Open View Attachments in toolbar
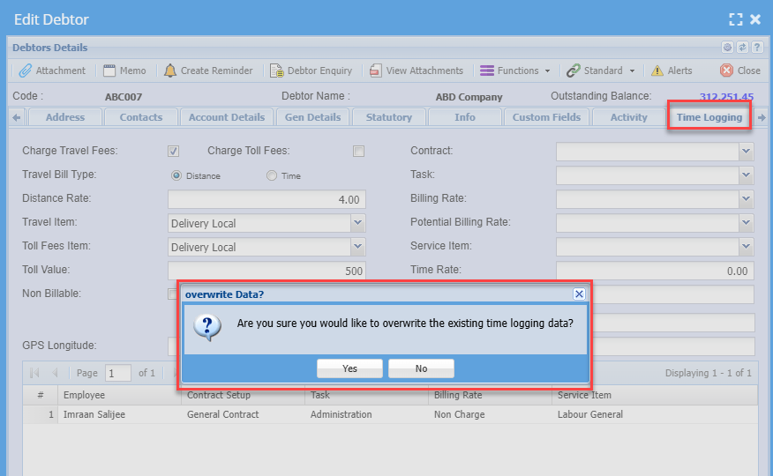The width and height of the screenshot is (773, 476). (417, 71)
